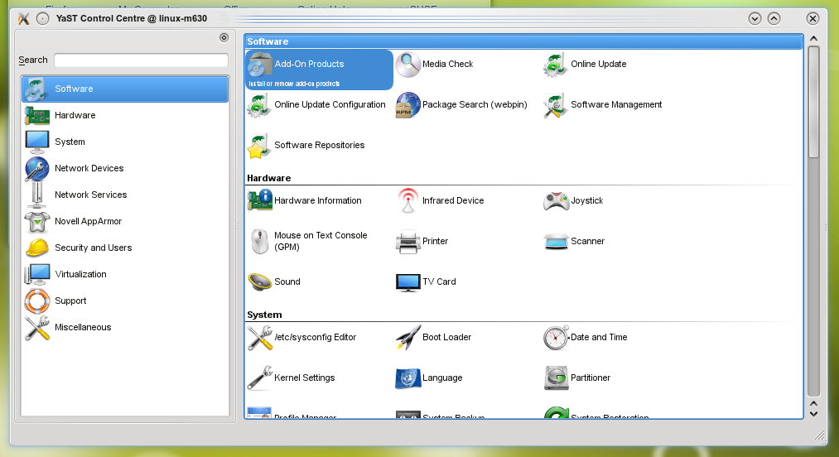Select Network Devices category in sidebar
Viewport: 839px width, 457px height.
coord(89,169)
